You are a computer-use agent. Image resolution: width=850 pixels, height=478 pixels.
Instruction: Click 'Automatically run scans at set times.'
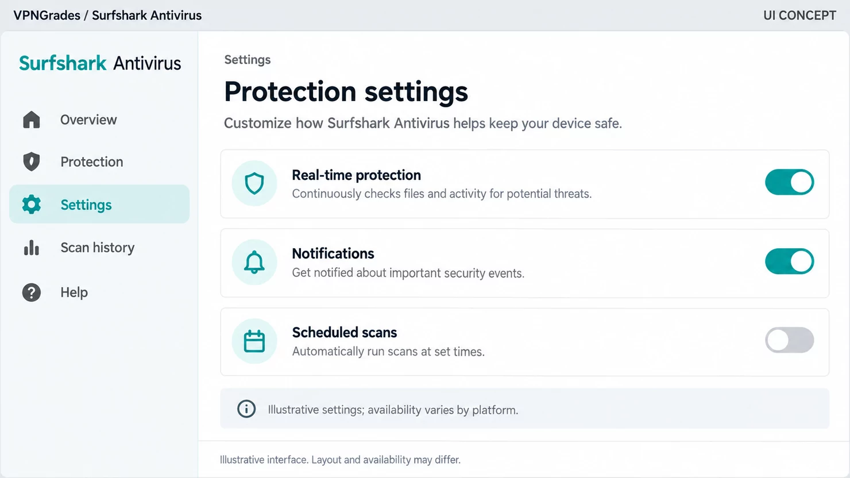click(x=388, y=352)
